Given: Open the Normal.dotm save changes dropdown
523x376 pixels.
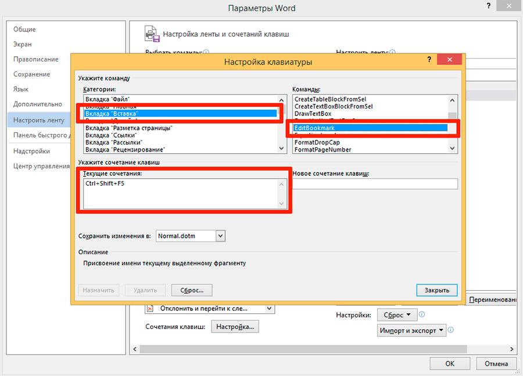Looking at the screenshot, I should (x=220, y=236).
